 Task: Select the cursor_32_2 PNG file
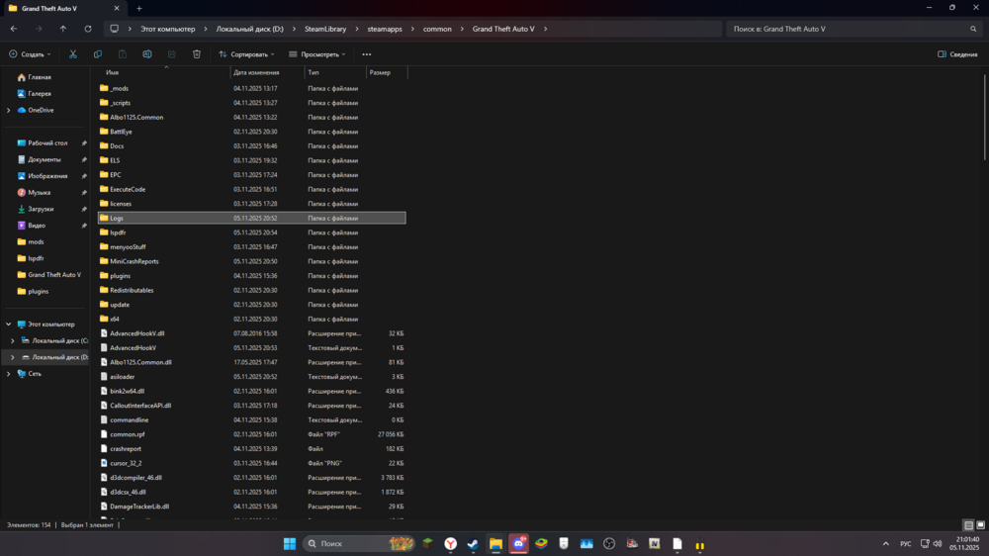tap(251, 463)
